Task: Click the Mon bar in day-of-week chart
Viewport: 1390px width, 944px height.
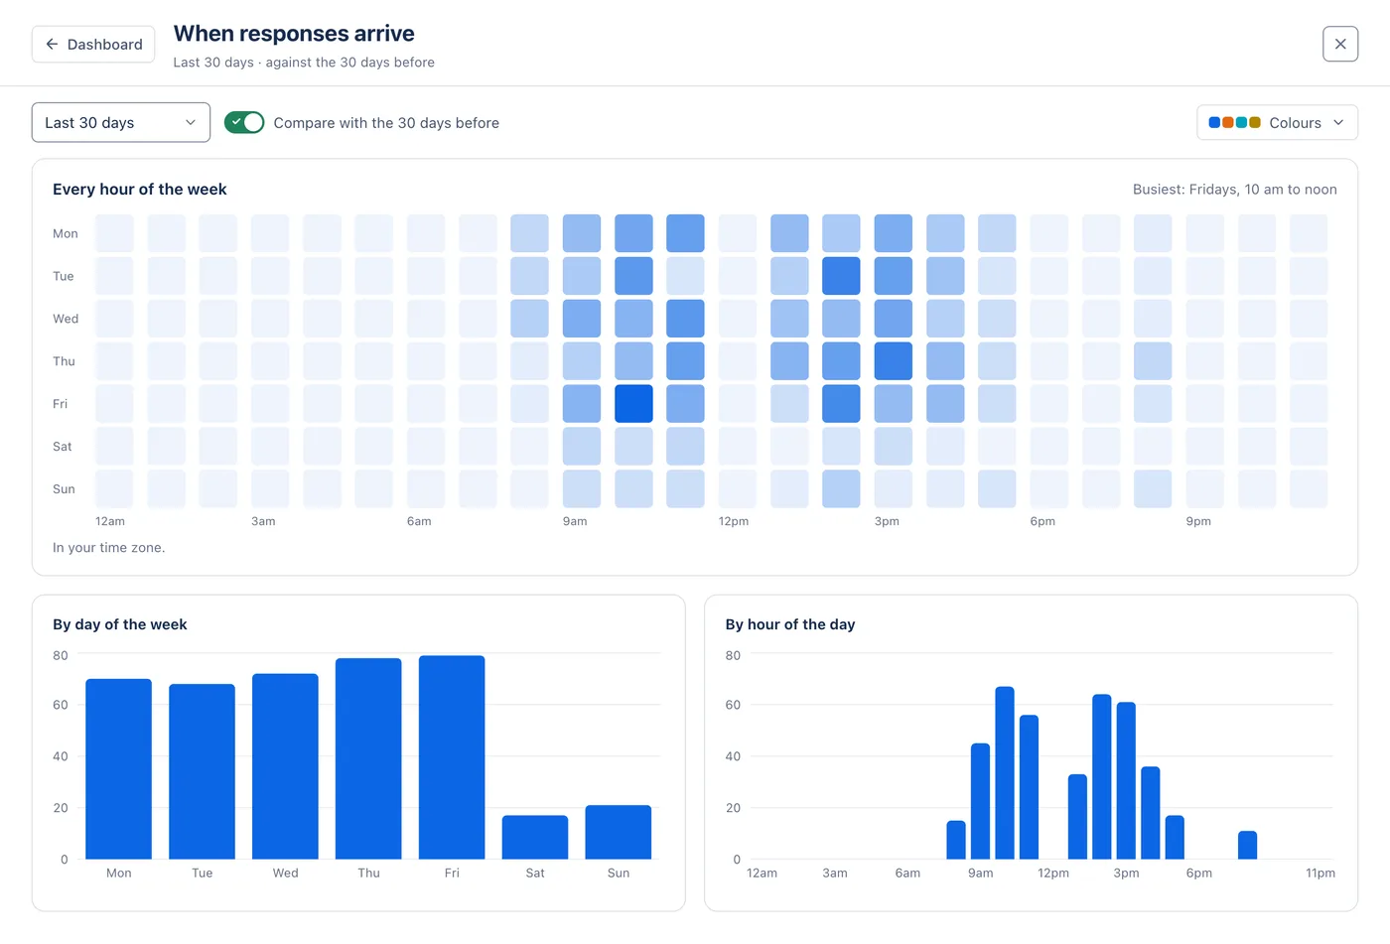Action: click(119, 769)
